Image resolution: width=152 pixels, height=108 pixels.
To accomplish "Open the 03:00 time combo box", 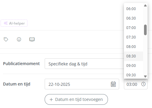I will click(x=136, y=84).
